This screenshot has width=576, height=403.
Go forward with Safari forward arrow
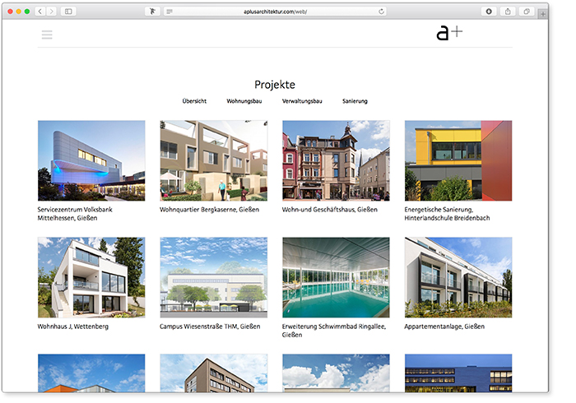click(51, 12)
